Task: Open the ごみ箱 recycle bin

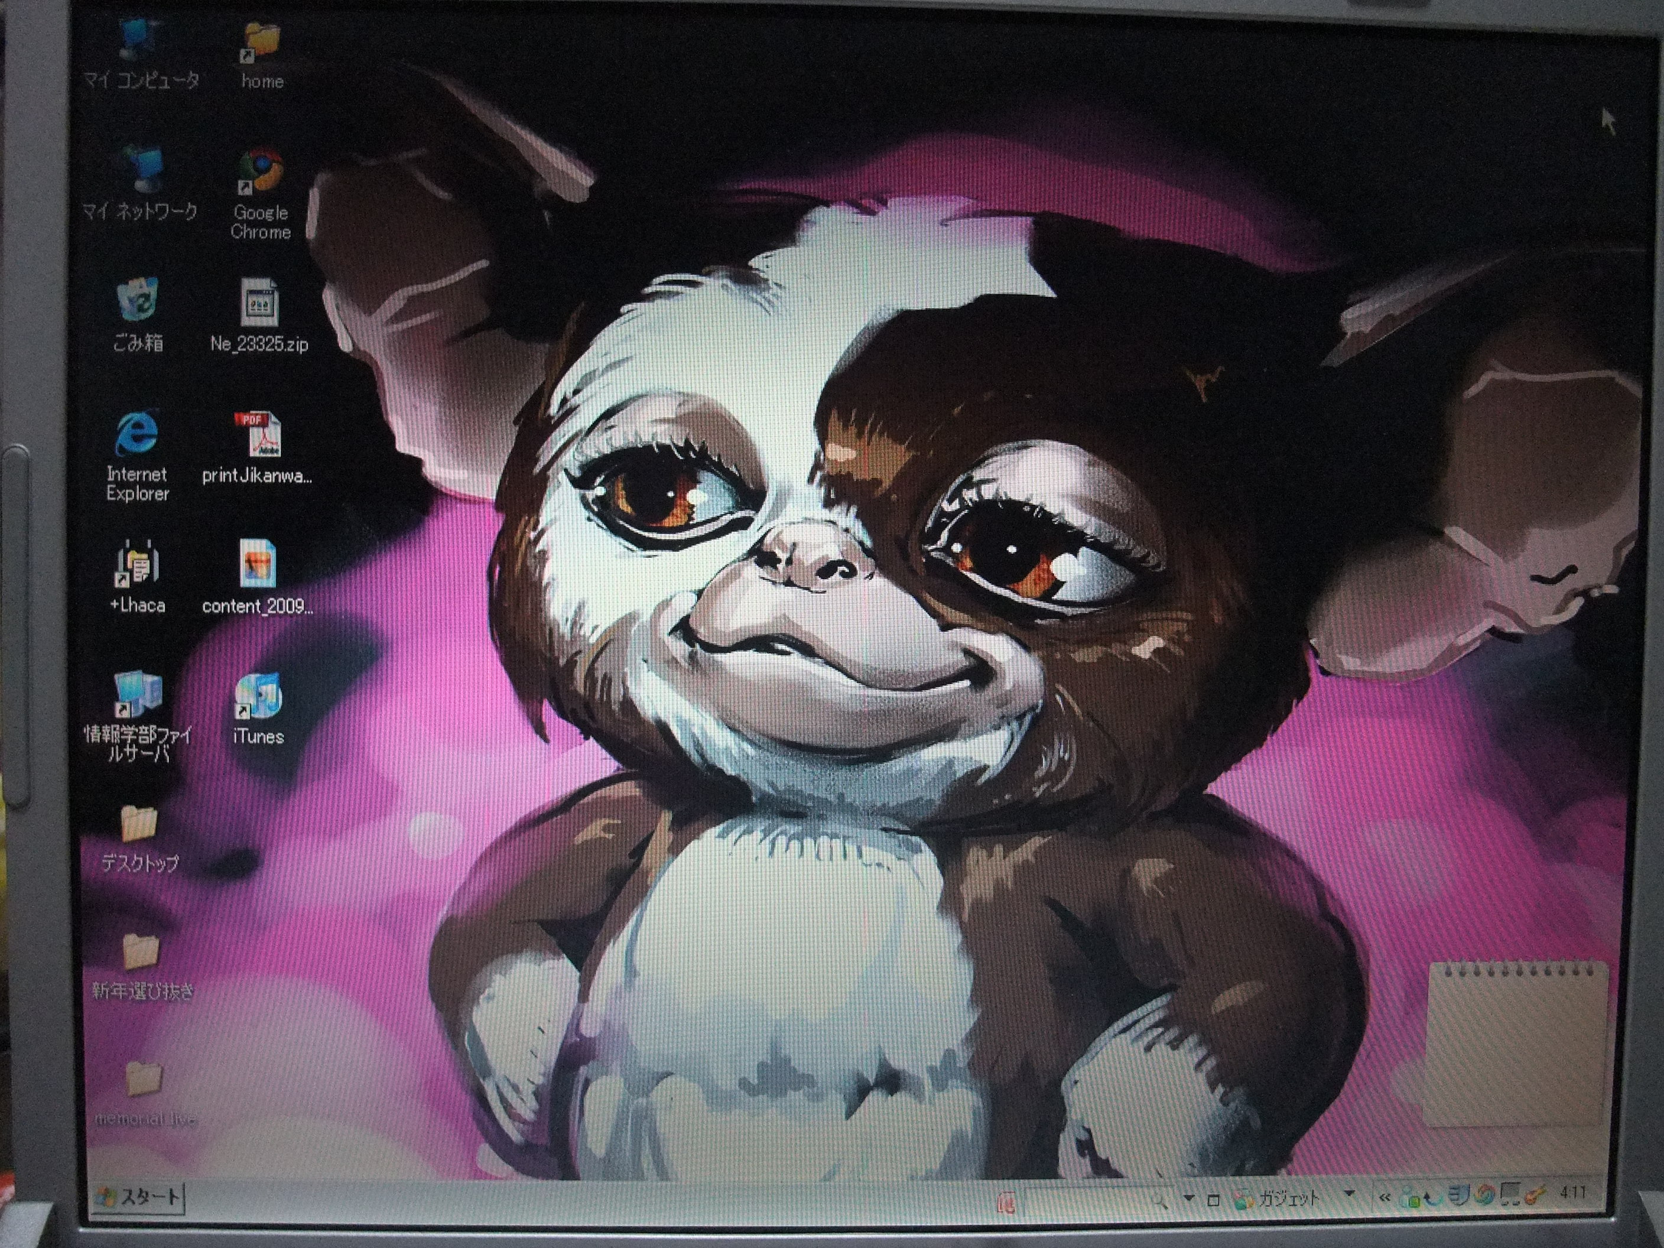Action: pos(138,314)
